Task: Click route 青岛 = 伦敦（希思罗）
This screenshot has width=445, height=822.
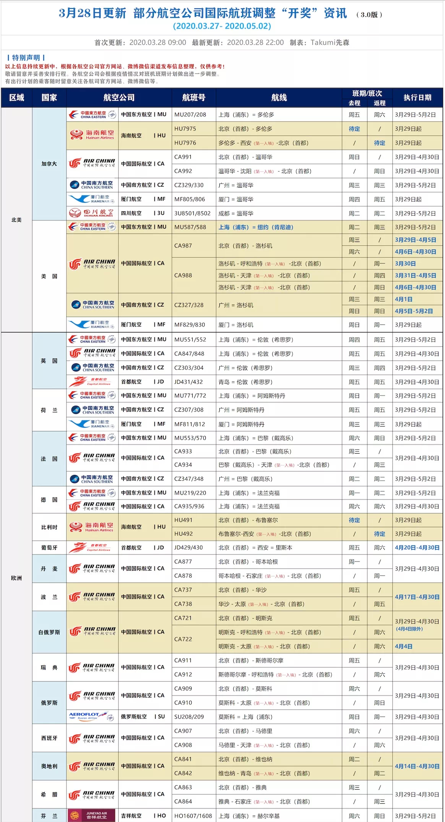Action: (245, 382)
